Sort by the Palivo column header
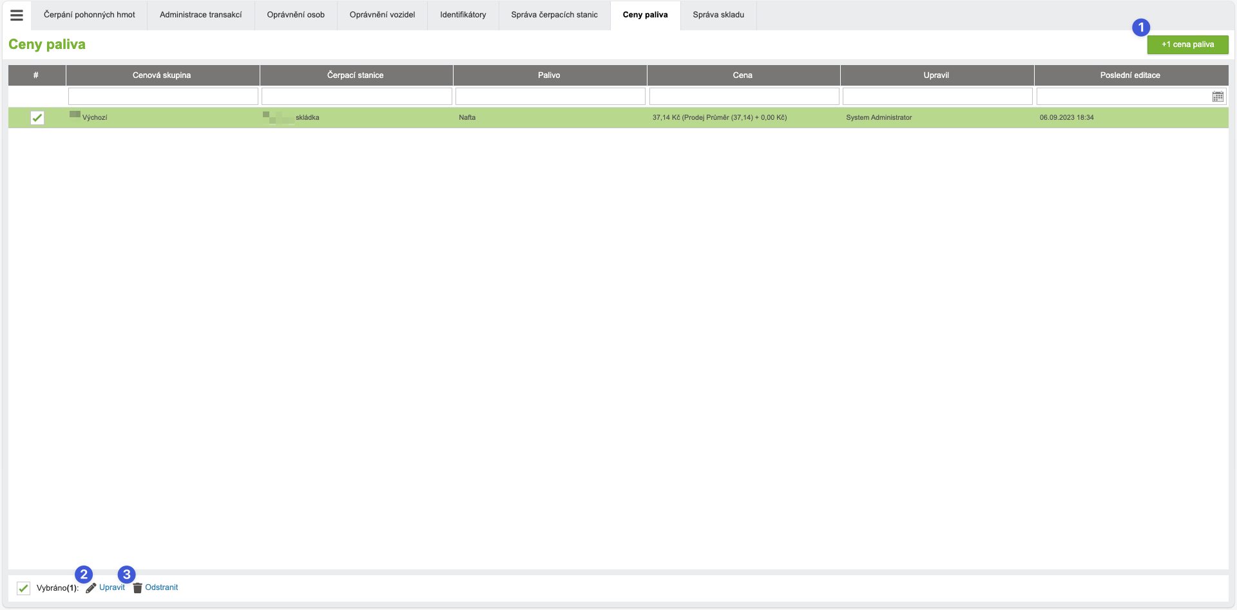The height and width of the screenshot is (610, 1237). pyautogui.click(x=550, y=75)
